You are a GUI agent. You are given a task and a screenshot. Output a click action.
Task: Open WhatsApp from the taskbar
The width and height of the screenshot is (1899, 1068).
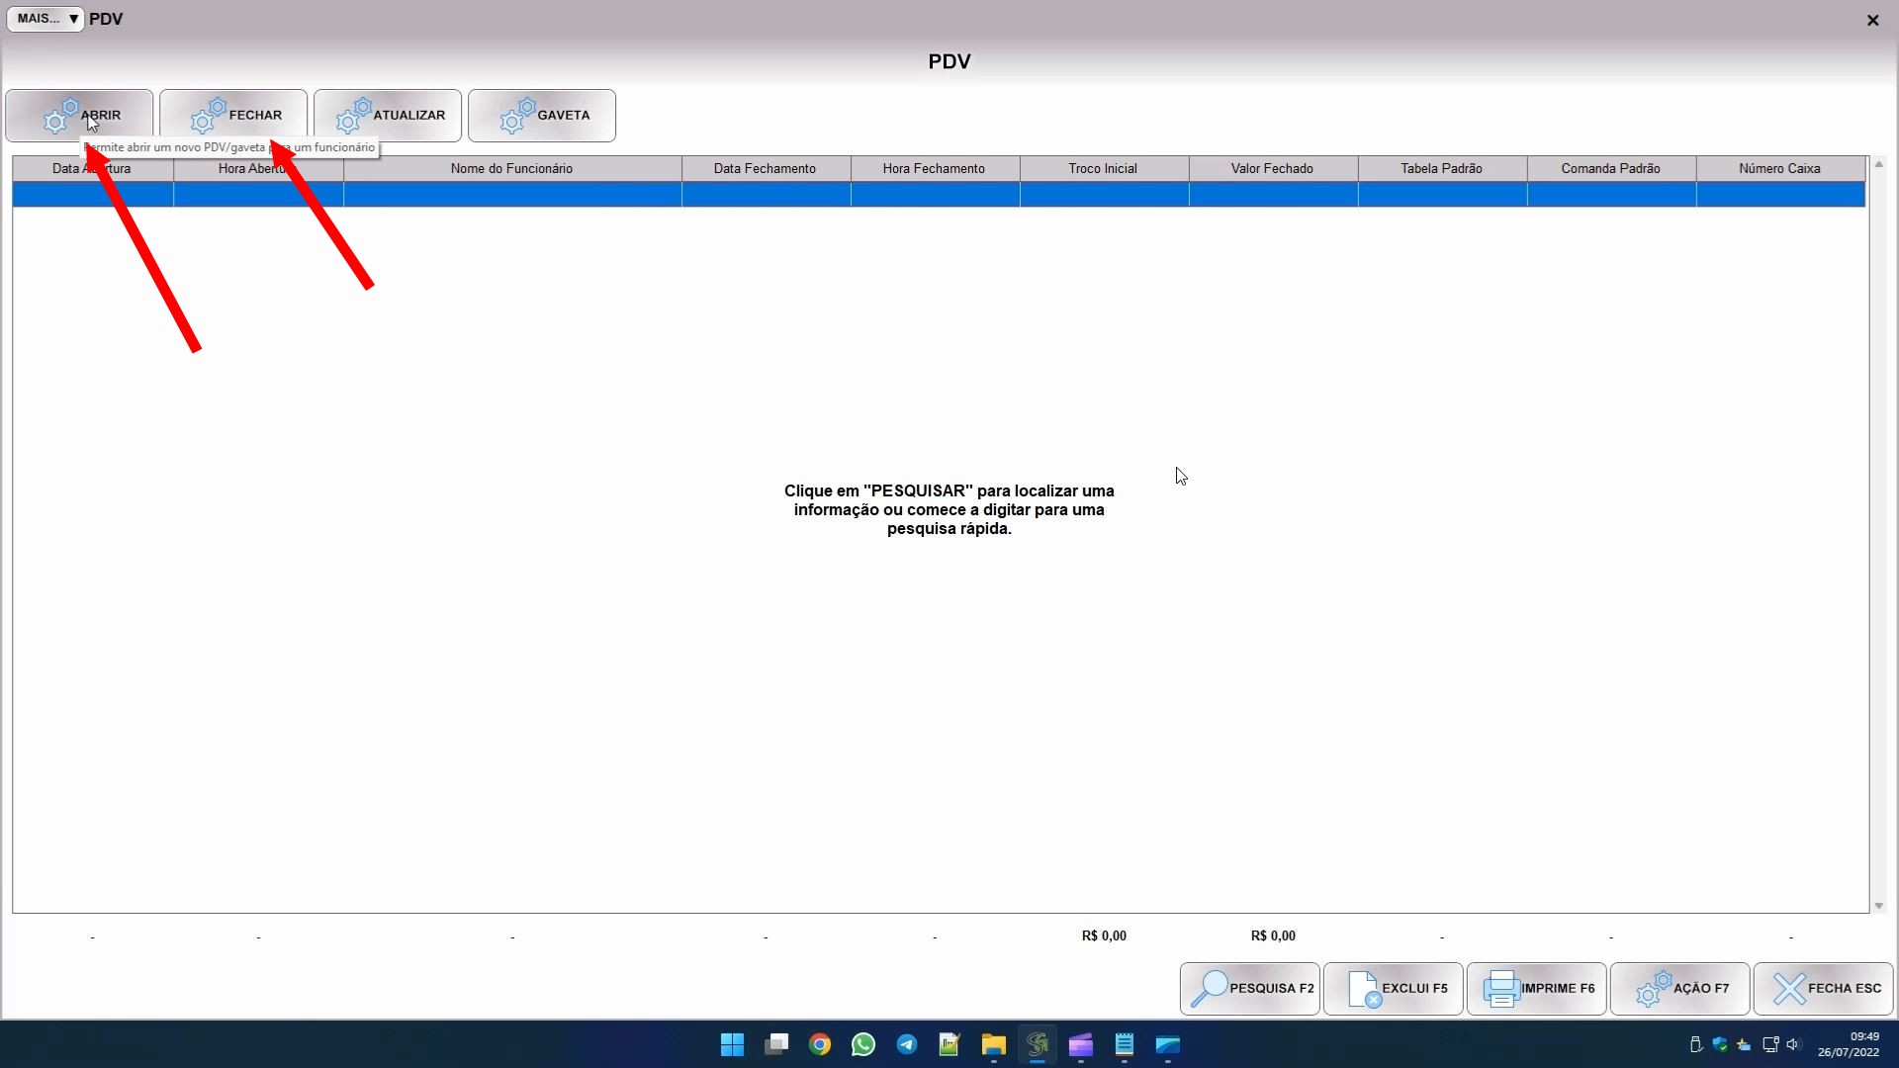point(863,1044)
